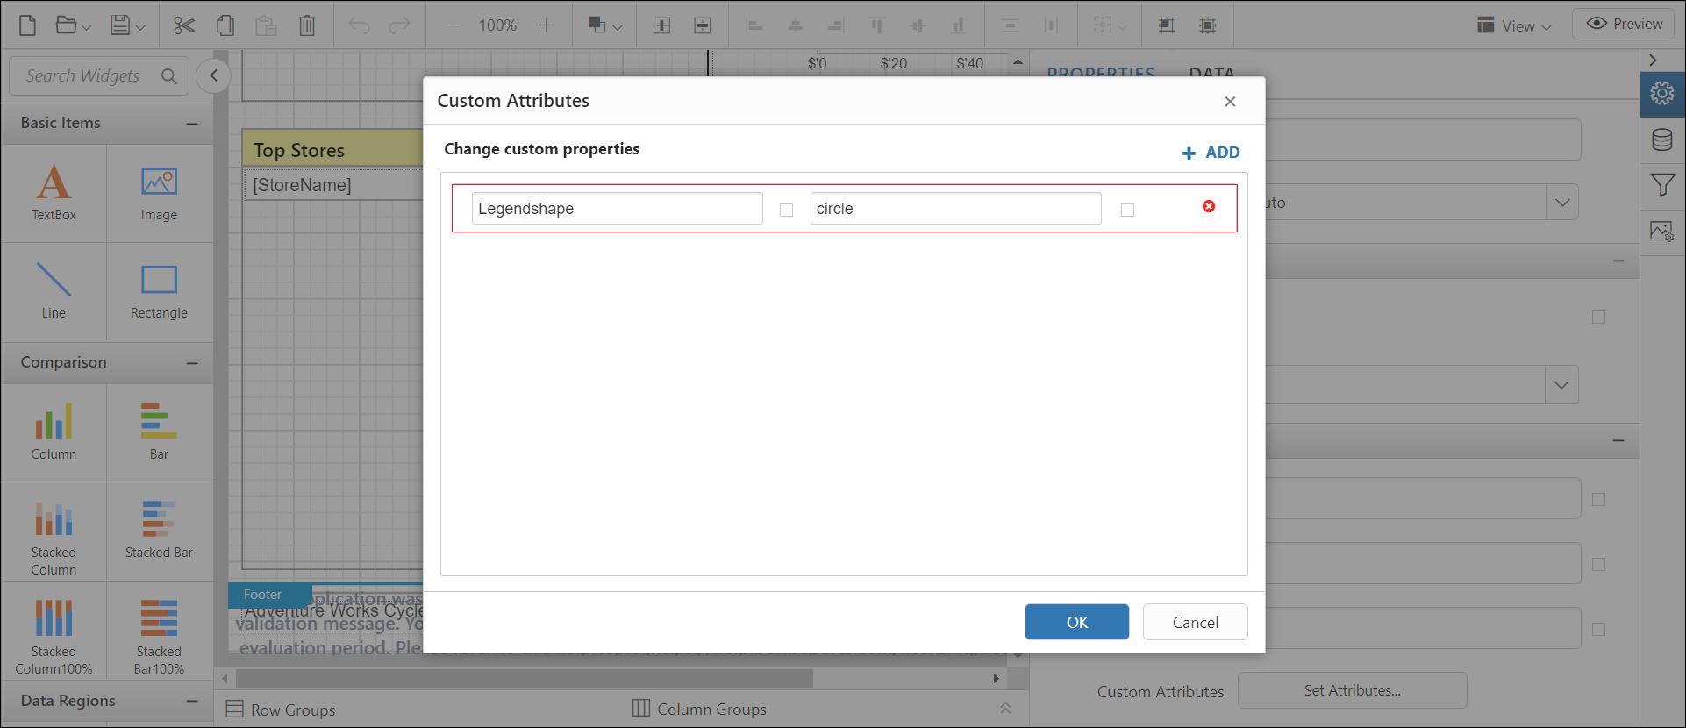This screenshot has height=728, width=1686.
Task: Open the Save options dropdown arrow
Action: (x=140, y=27)
